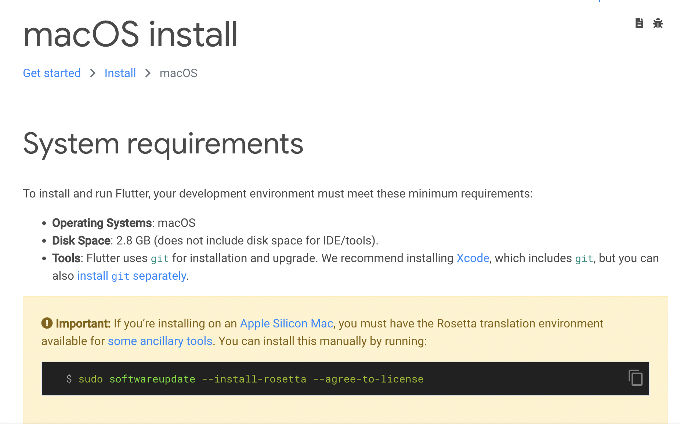
Task: Click the 'Tools' bullet label
Action: [66, 258]
